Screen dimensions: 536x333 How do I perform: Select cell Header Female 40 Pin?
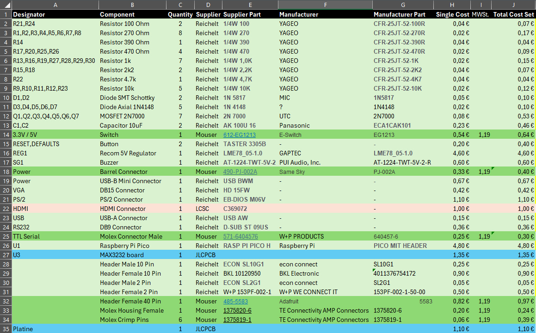coord(132,301)
